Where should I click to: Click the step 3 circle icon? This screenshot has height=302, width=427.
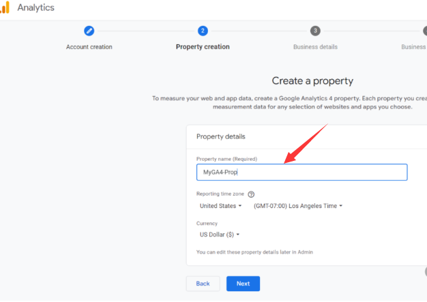click(315, 31)
